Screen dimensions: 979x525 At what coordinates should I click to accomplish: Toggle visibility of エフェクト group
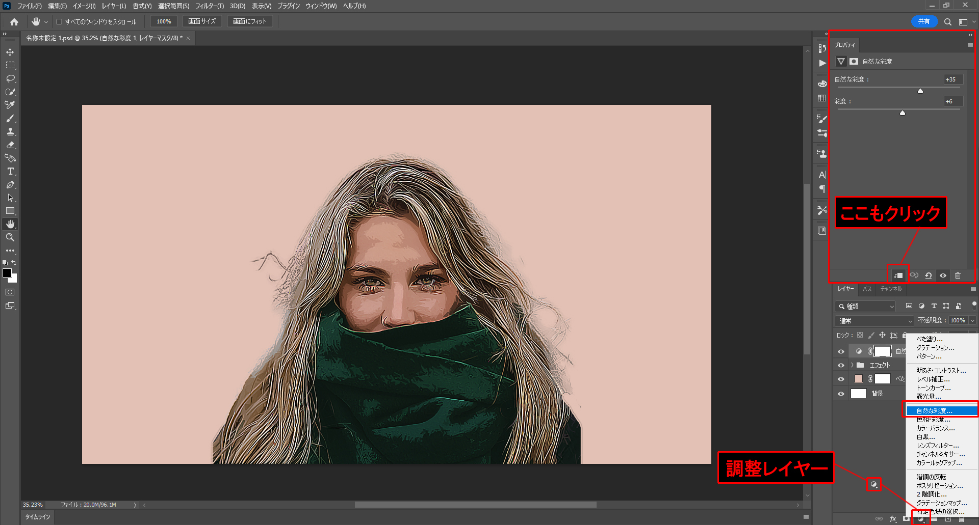841,365
